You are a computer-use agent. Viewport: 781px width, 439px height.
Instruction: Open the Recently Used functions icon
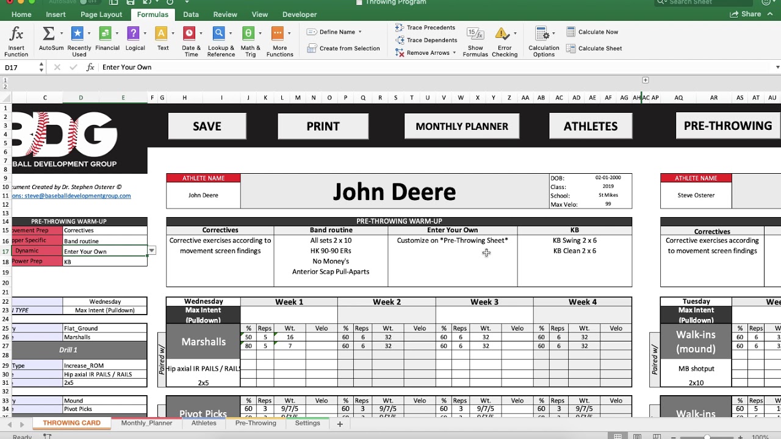[x=77, y=34]
